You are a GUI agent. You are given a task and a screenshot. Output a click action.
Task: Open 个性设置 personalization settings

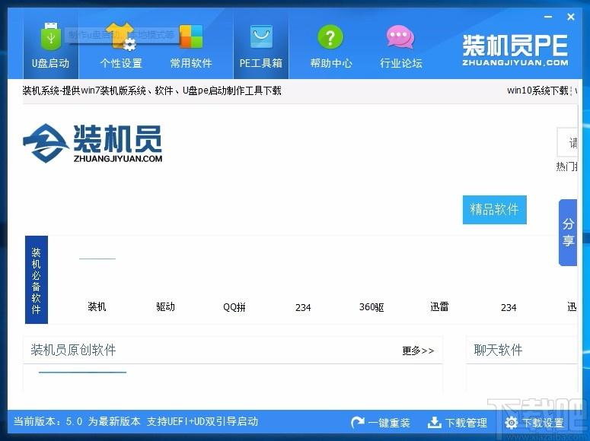[121, 46]
